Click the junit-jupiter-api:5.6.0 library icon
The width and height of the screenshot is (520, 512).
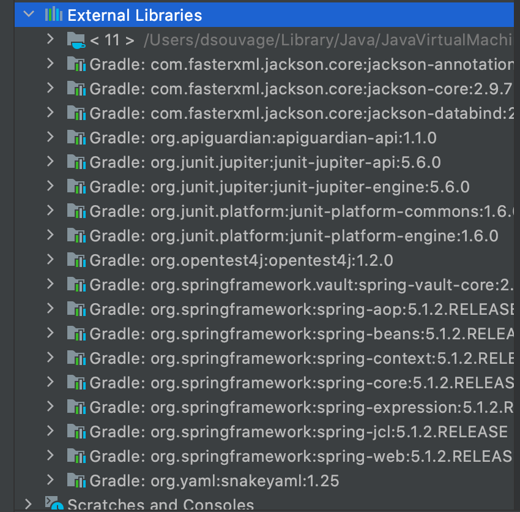[76, 162]
